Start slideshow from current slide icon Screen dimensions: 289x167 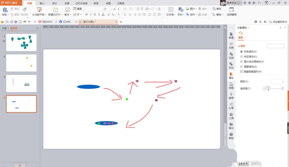coord(39,10)
